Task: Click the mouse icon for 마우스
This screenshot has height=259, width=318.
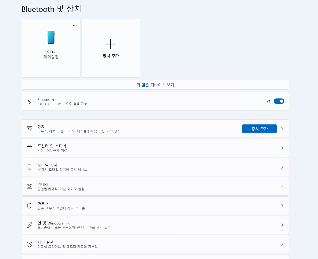Action: point(29,205)
